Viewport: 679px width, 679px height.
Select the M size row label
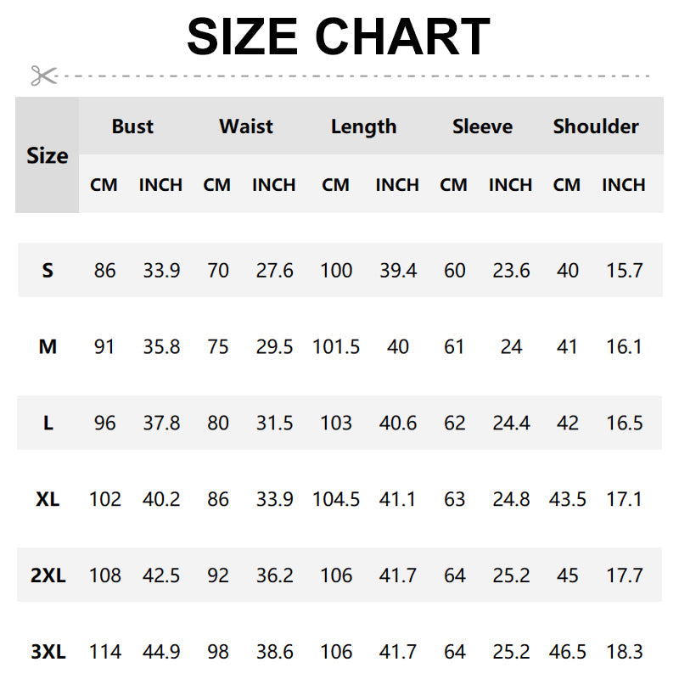pos(48,346)
